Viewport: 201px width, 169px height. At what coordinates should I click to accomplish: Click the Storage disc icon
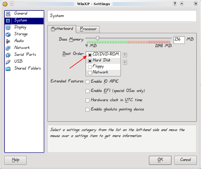(8, 34)
